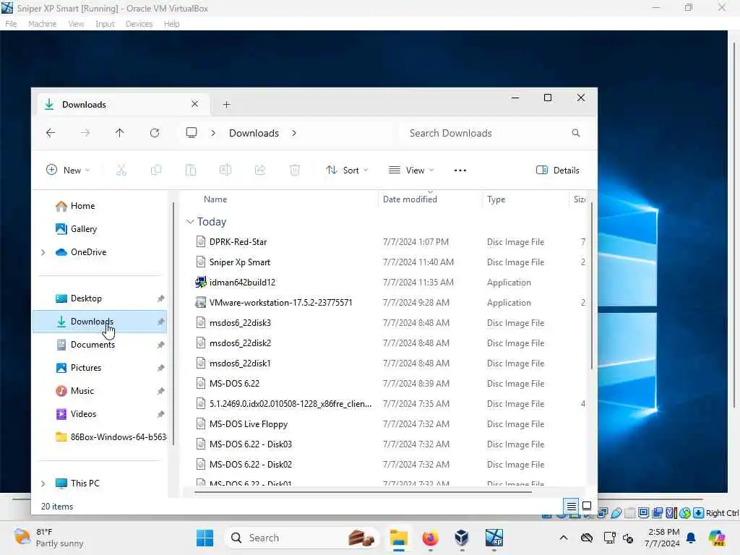This screenshot has height=555, width=740.
Task: Click the Delete trash icon
Action: 295,171
